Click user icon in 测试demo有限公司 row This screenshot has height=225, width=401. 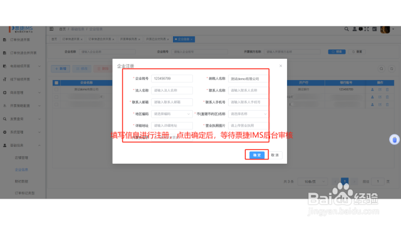point(372,89)
